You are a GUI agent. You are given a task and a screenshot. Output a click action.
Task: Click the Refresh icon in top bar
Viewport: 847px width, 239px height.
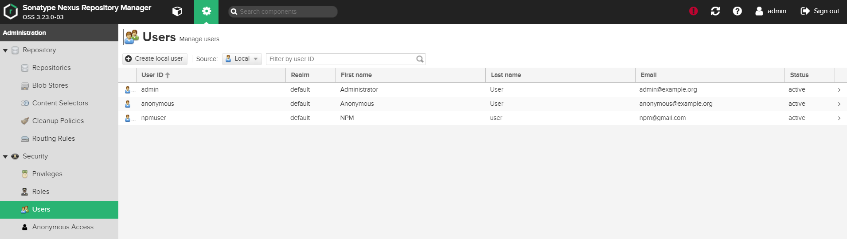coord(715,11)
